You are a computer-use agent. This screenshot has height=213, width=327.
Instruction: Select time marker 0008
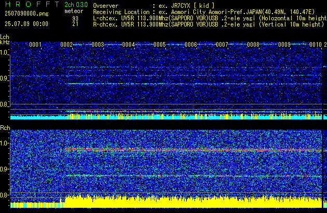coord(253,45)
